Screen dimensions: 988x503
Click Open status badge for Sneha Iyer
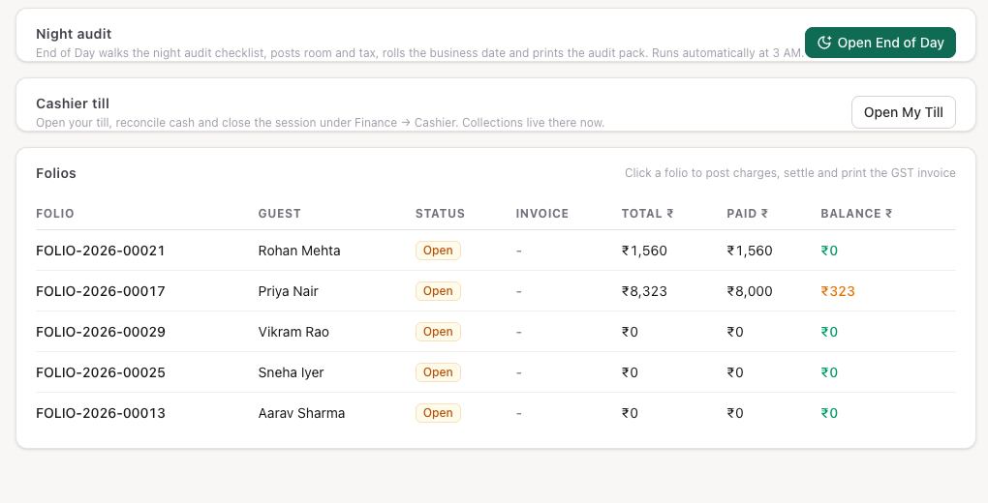(438, 372)
